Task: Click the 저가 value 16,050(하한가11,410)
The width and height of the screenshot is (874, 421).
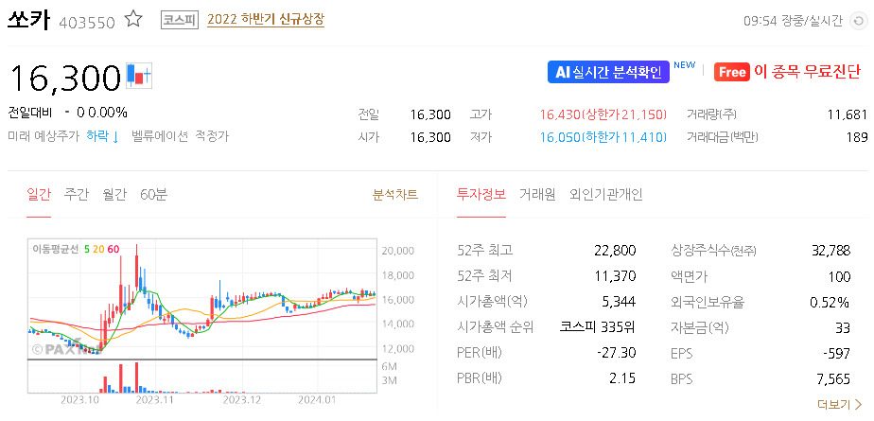Action: (x=603, y=137)
